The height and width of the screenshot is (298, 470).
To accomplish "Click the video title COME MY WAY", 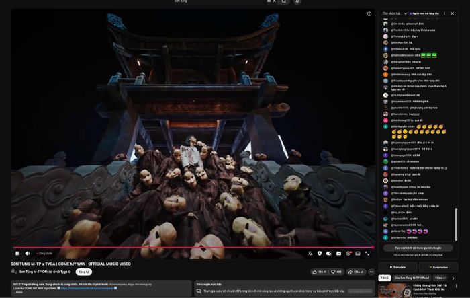I will click(x=70, y=264).
